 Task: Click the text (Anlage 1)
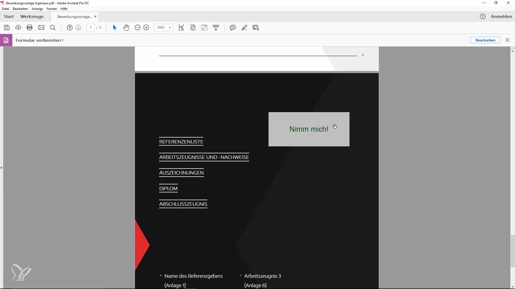[x=175, y=286]
